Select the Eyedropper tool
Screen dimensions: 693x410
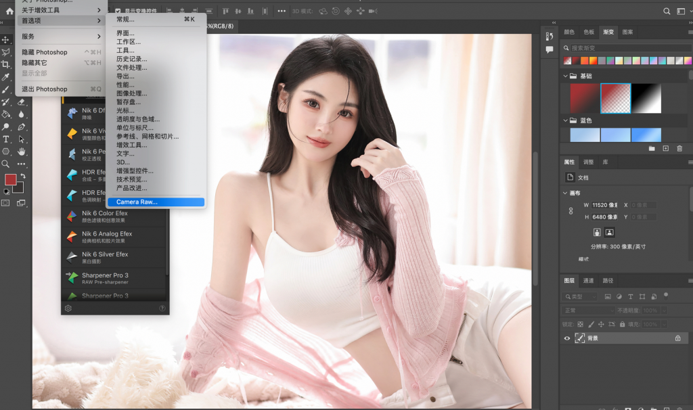click(6, 76)
